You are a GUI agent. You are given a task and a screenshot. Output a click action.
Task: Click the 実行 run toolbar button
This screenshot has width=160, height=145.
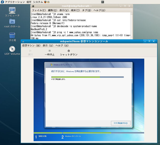30,53
